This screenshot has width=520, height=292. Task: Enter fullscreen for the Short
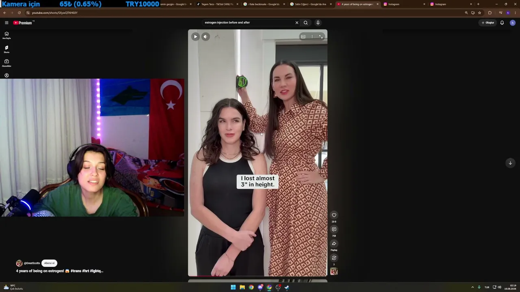point(321,36)
